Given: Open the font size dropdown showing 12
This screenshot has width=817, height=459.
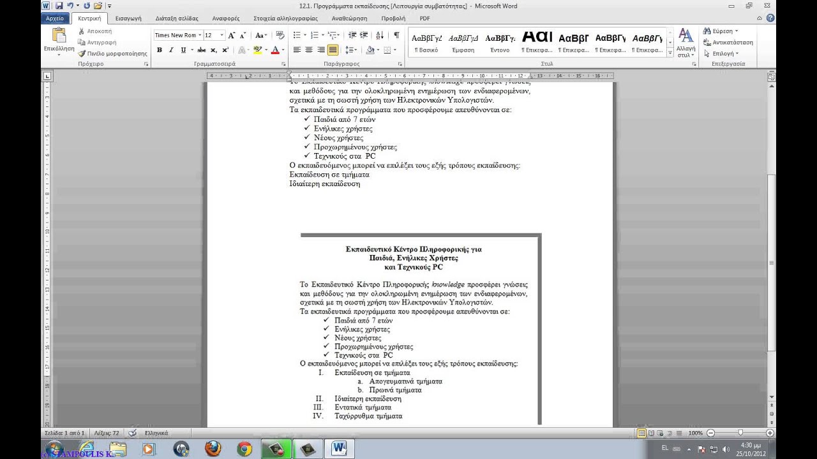Looking at the screenshot, I should (x=221, y=35).
